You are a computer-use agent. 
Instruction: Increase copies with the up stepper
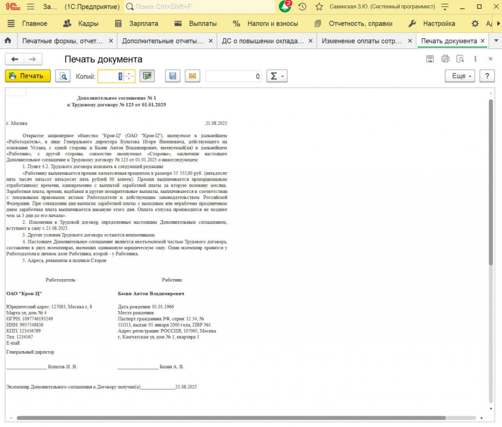[x=129, y=73]
